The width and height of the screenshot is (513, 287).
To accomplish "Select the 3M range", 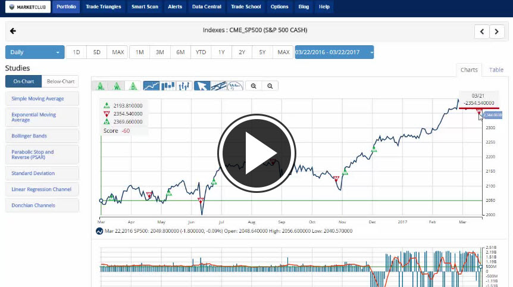I will pos(160,52).
